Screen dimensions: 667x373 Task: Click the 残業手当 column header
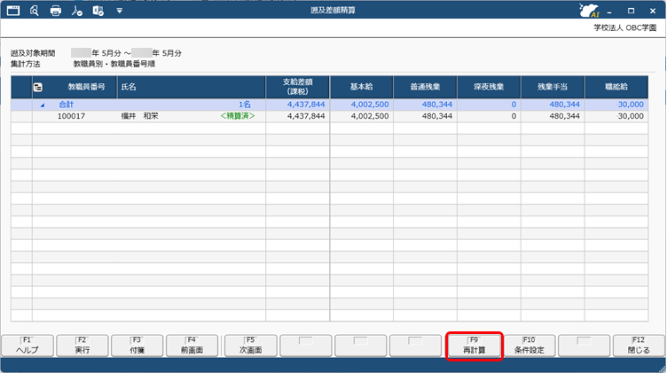(553, 87)
